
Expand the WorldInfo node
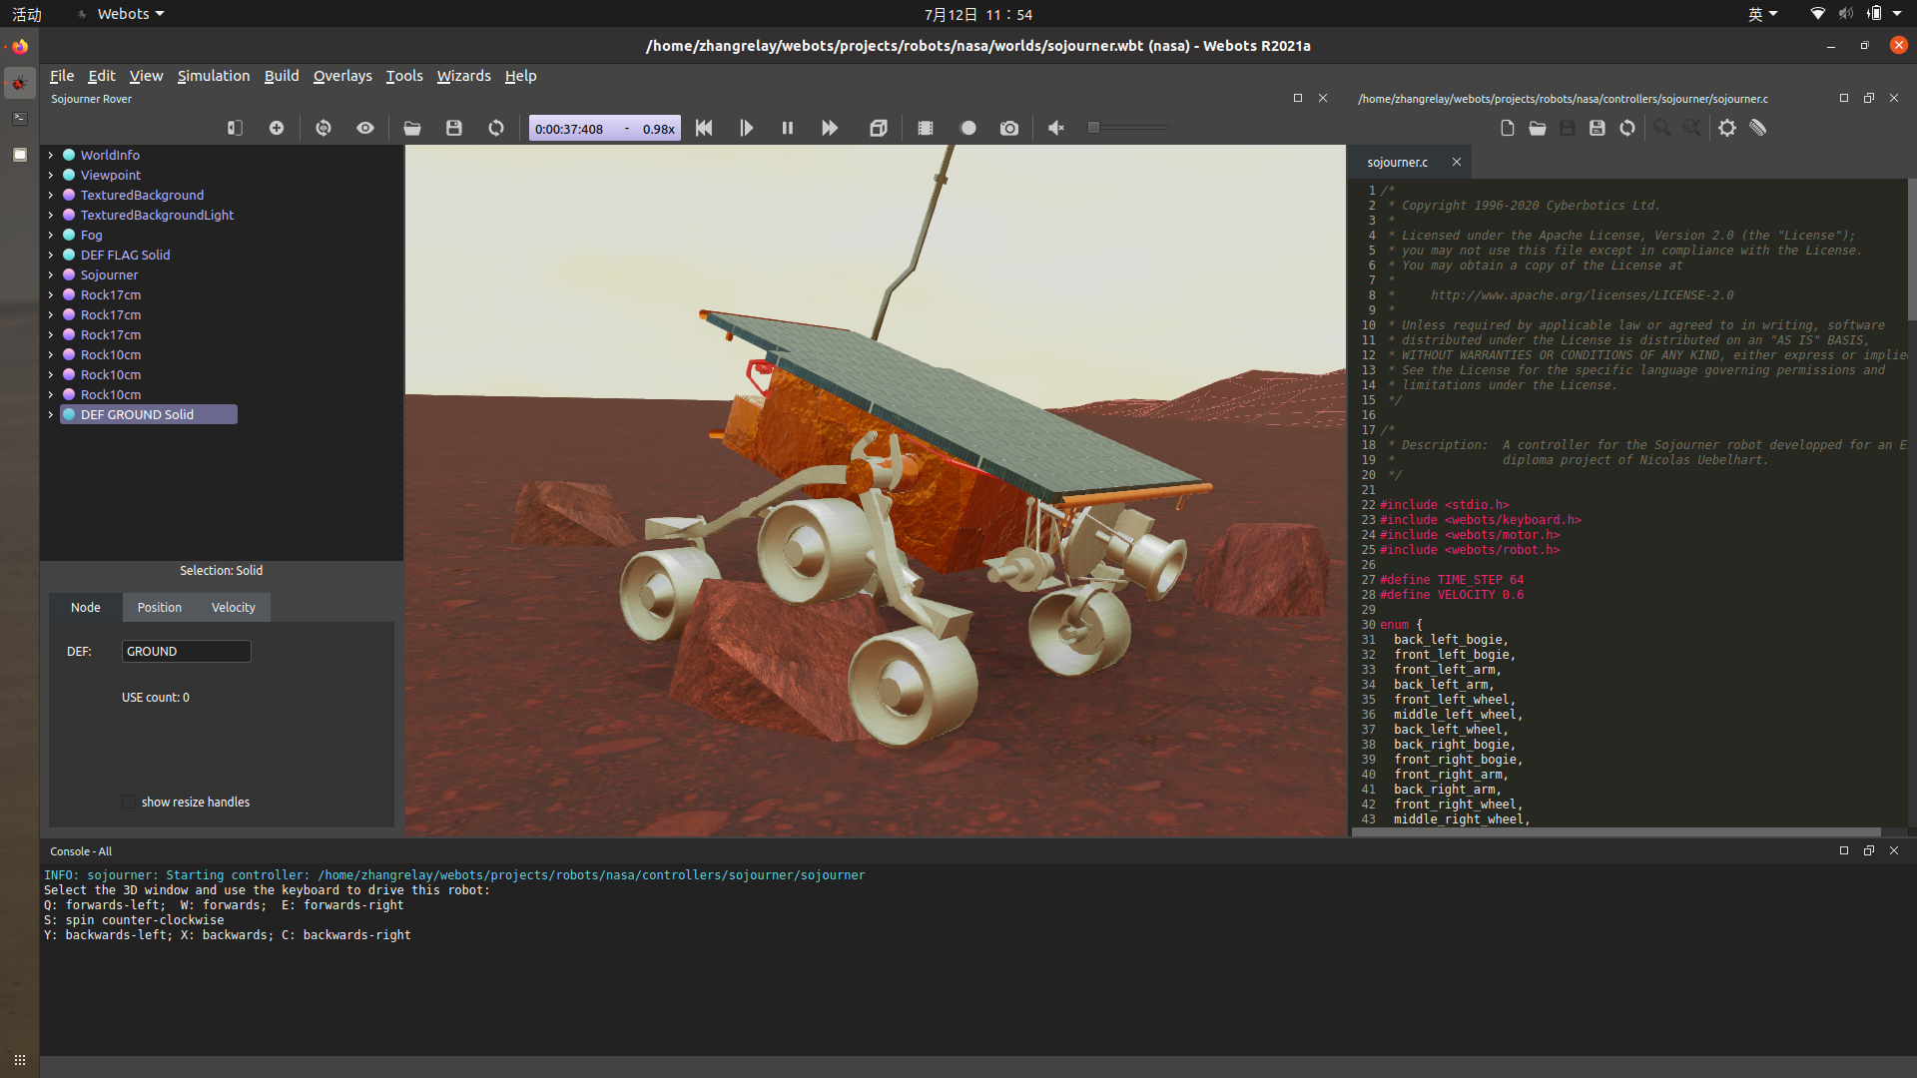[x=51, y=155]
